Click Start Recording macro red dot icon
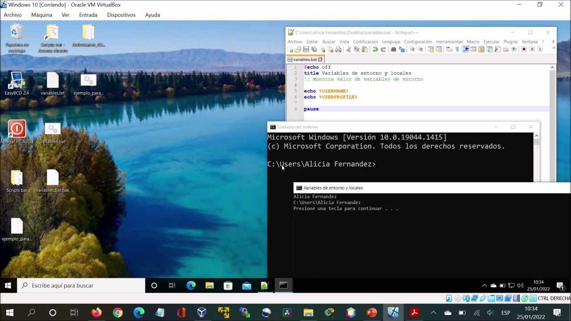 pyautogui.click(x=524, y=49)
